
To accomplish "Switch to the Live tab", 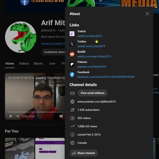I will point(52,64).
